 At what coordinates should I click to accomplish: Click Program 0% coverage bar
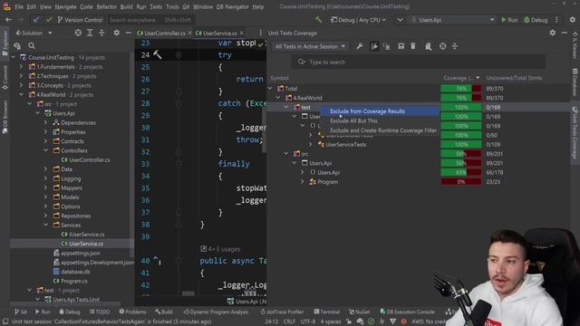461,181
